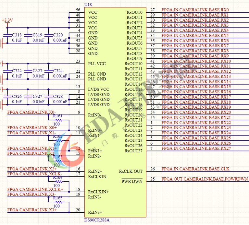Screen dimensions: 249x225
Task: Click net label FPGA.CAMERALINK.X2+
Action: 32,169
